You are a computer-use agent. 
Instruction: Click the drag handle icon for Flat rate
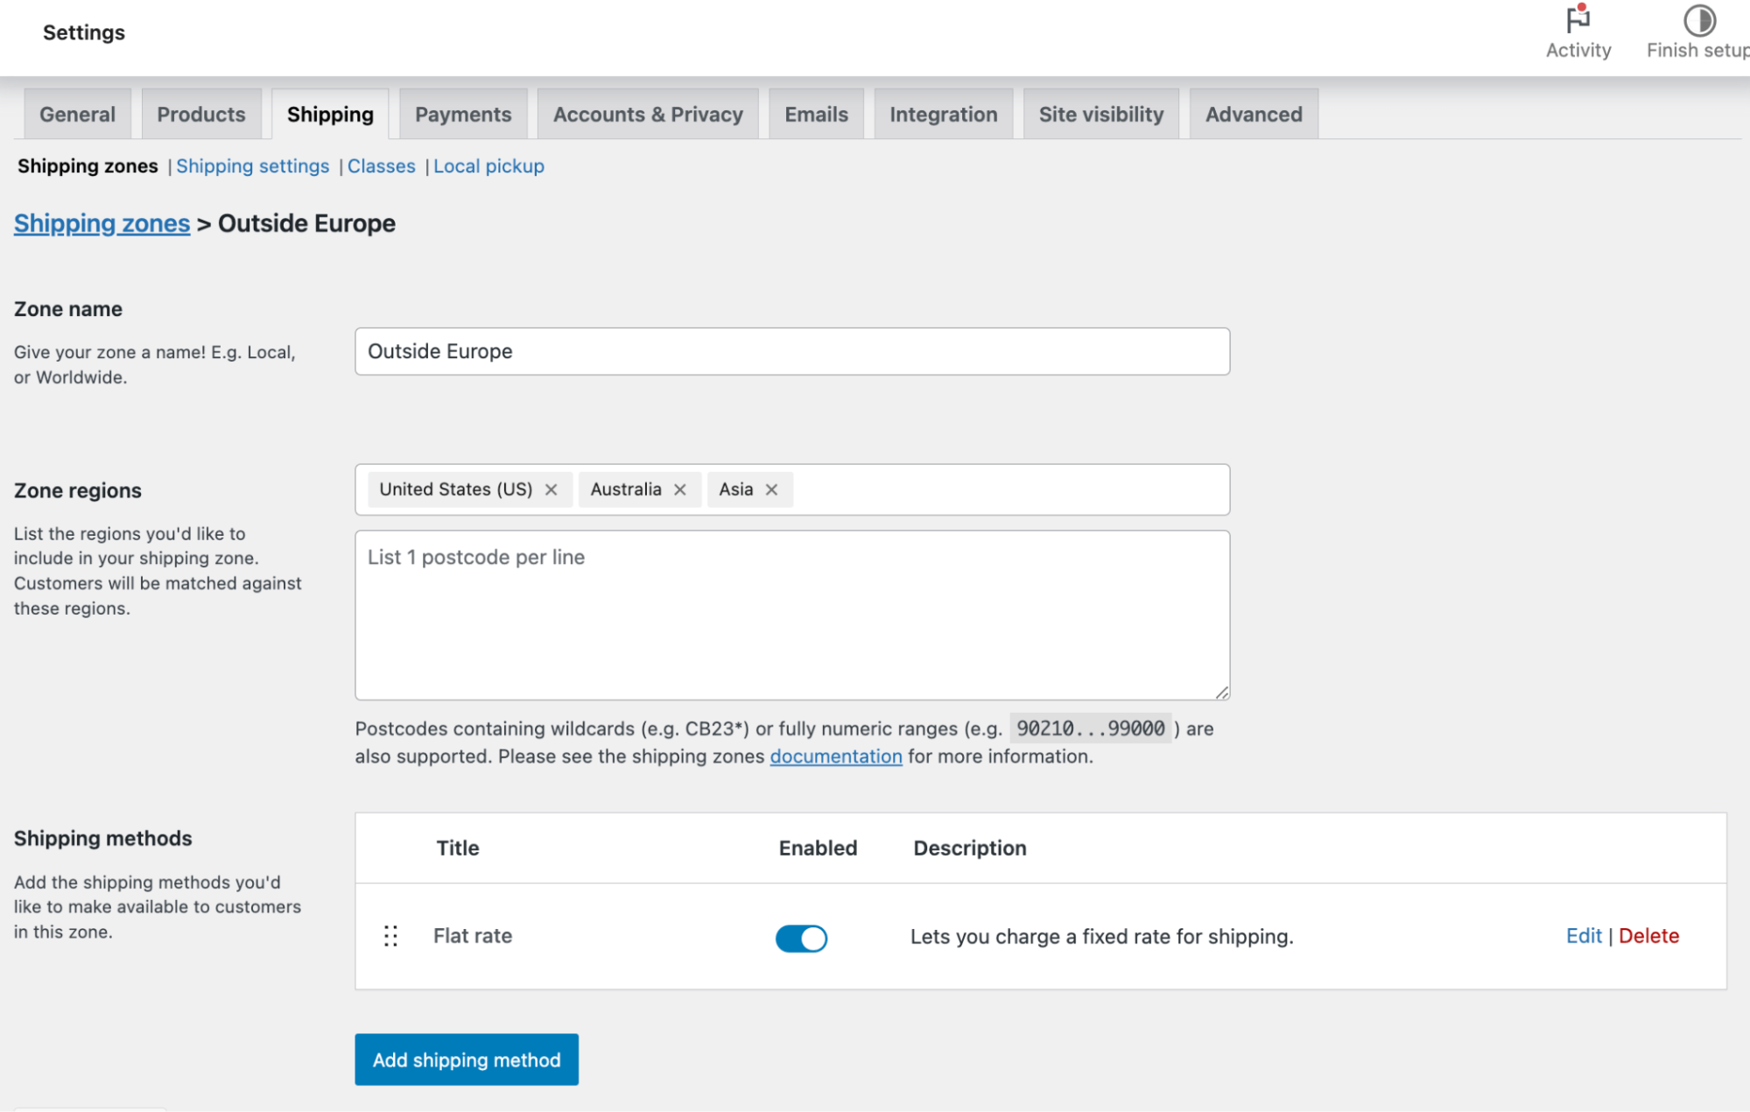(391, 936)
